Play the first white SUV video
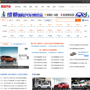 [x=42, y=85]
